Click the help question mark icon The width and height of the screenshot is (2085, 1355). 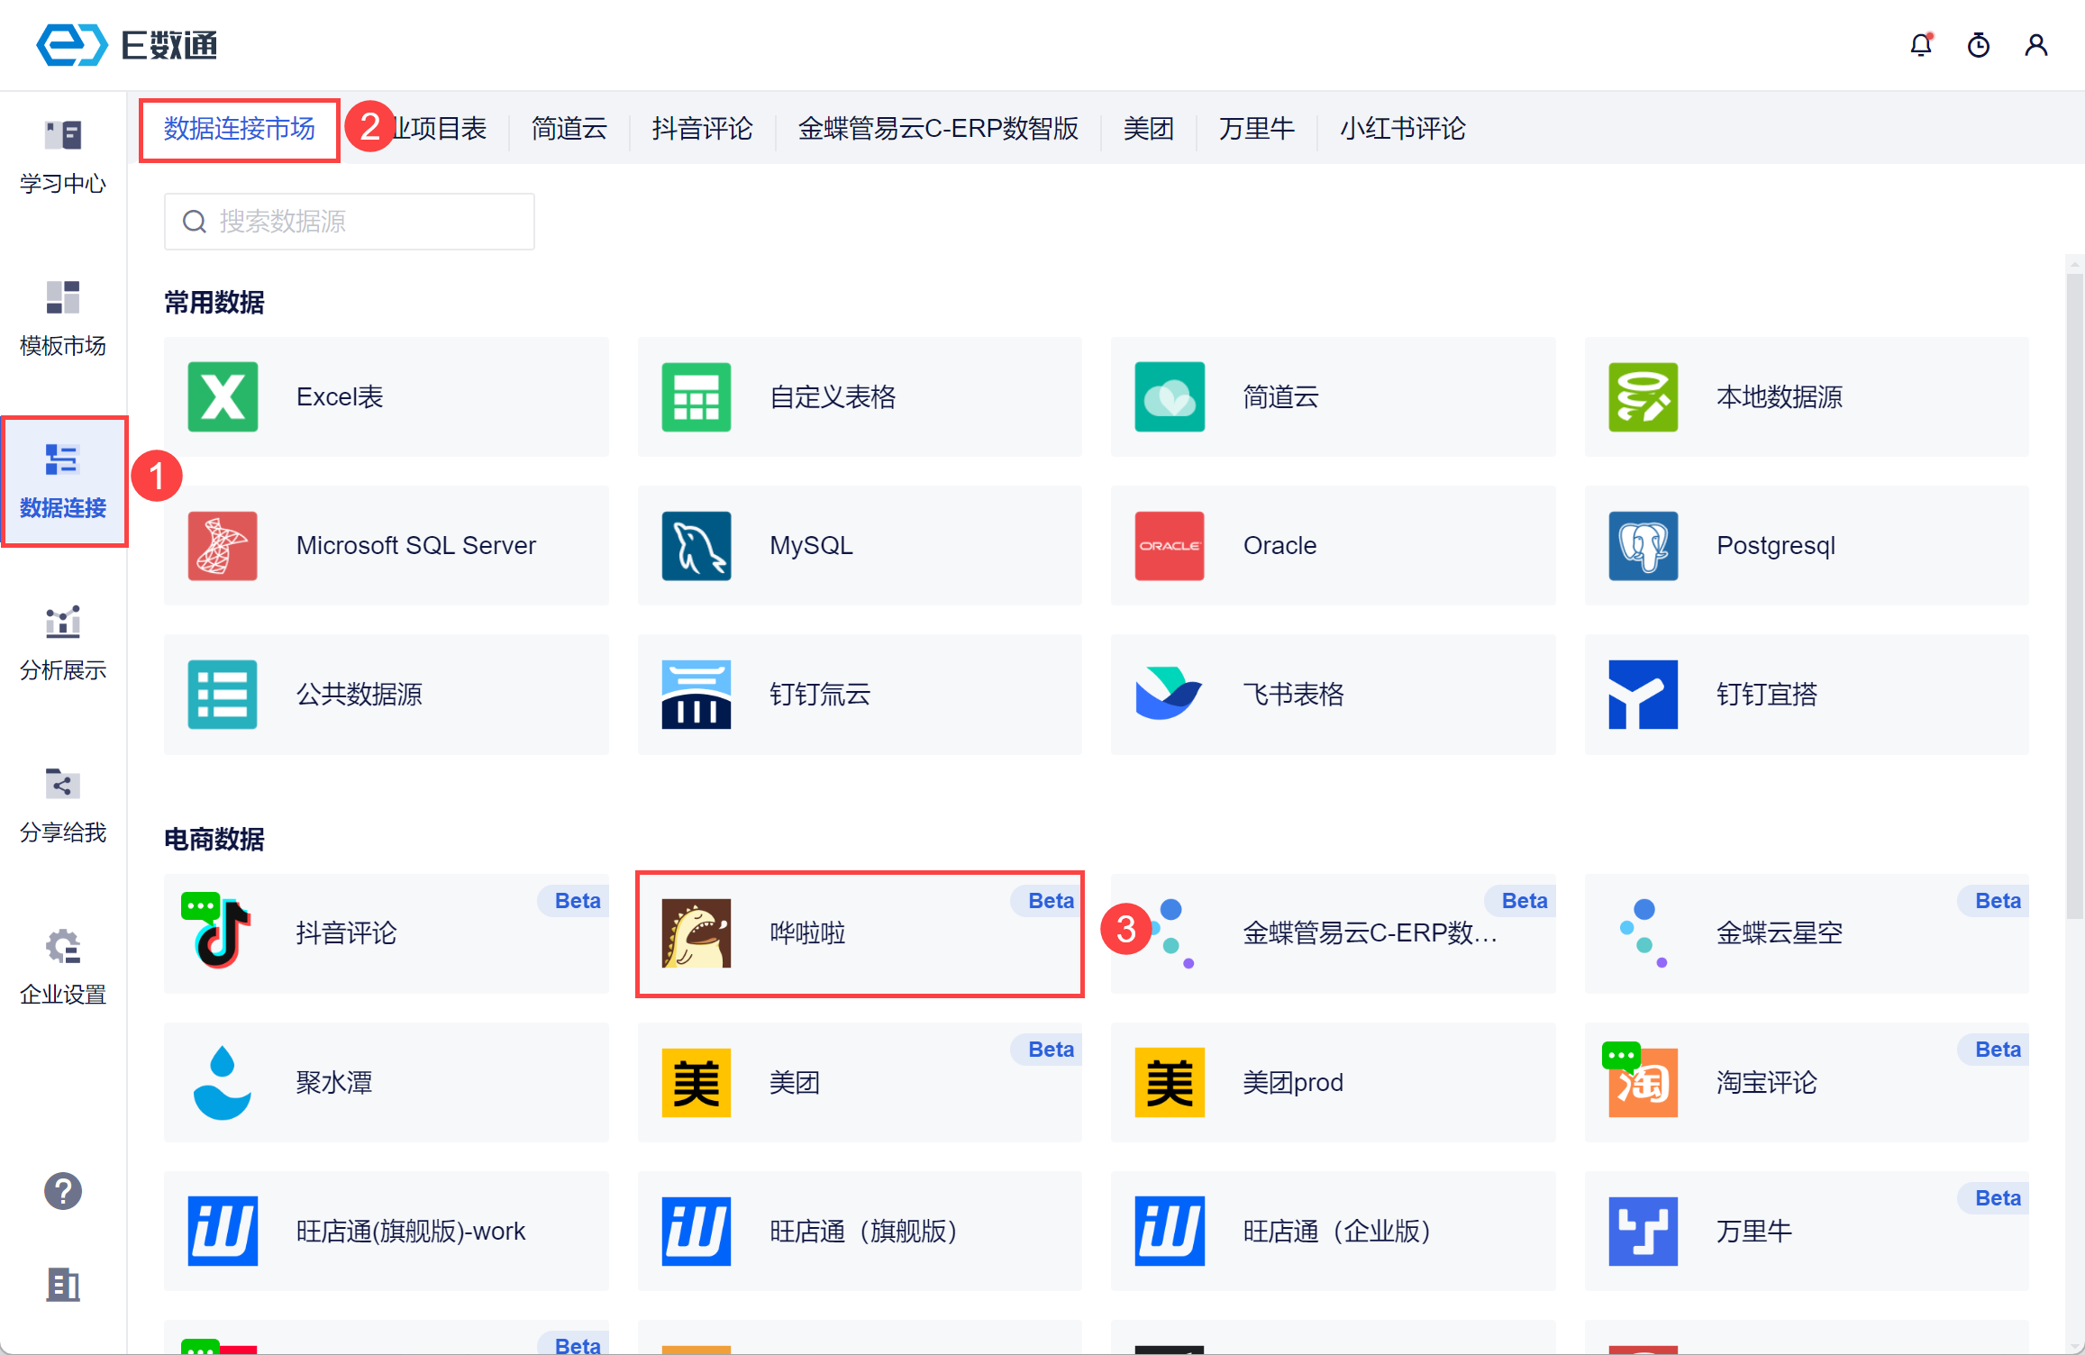click(x=63, y=1191)
